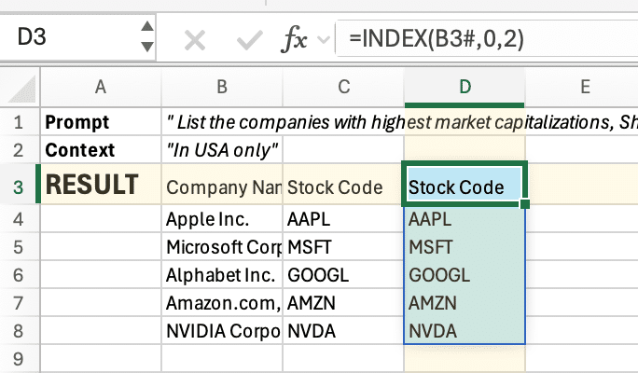Click the fill handle of cell D3
The height and width of the screenshot is (373, 638).
[x=526, y=202]
